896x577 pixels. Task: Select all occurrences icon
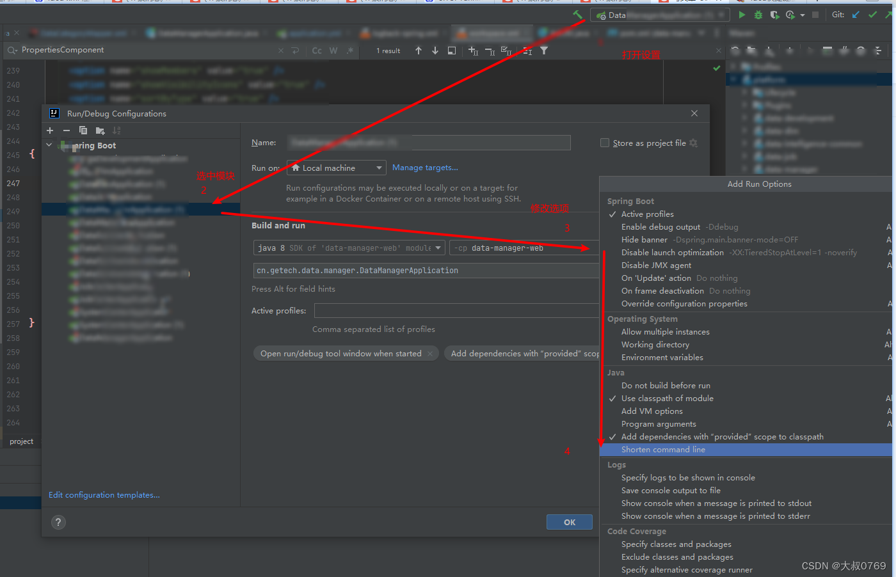tap(506, 51)
